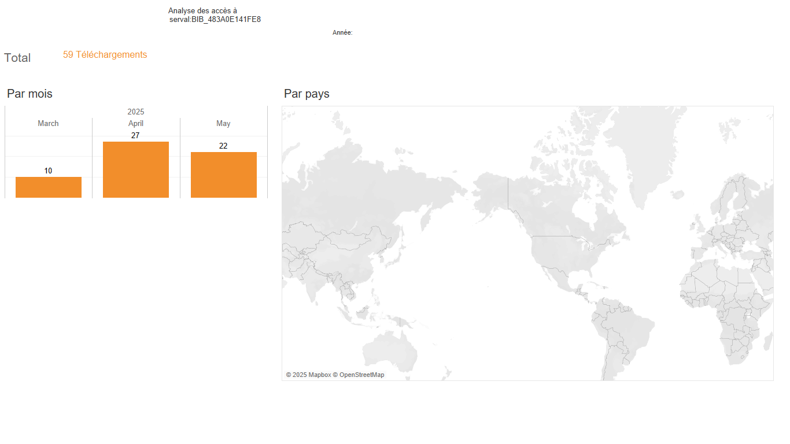
Task: Click the orange April bar
Action: [x=136, y=169]
